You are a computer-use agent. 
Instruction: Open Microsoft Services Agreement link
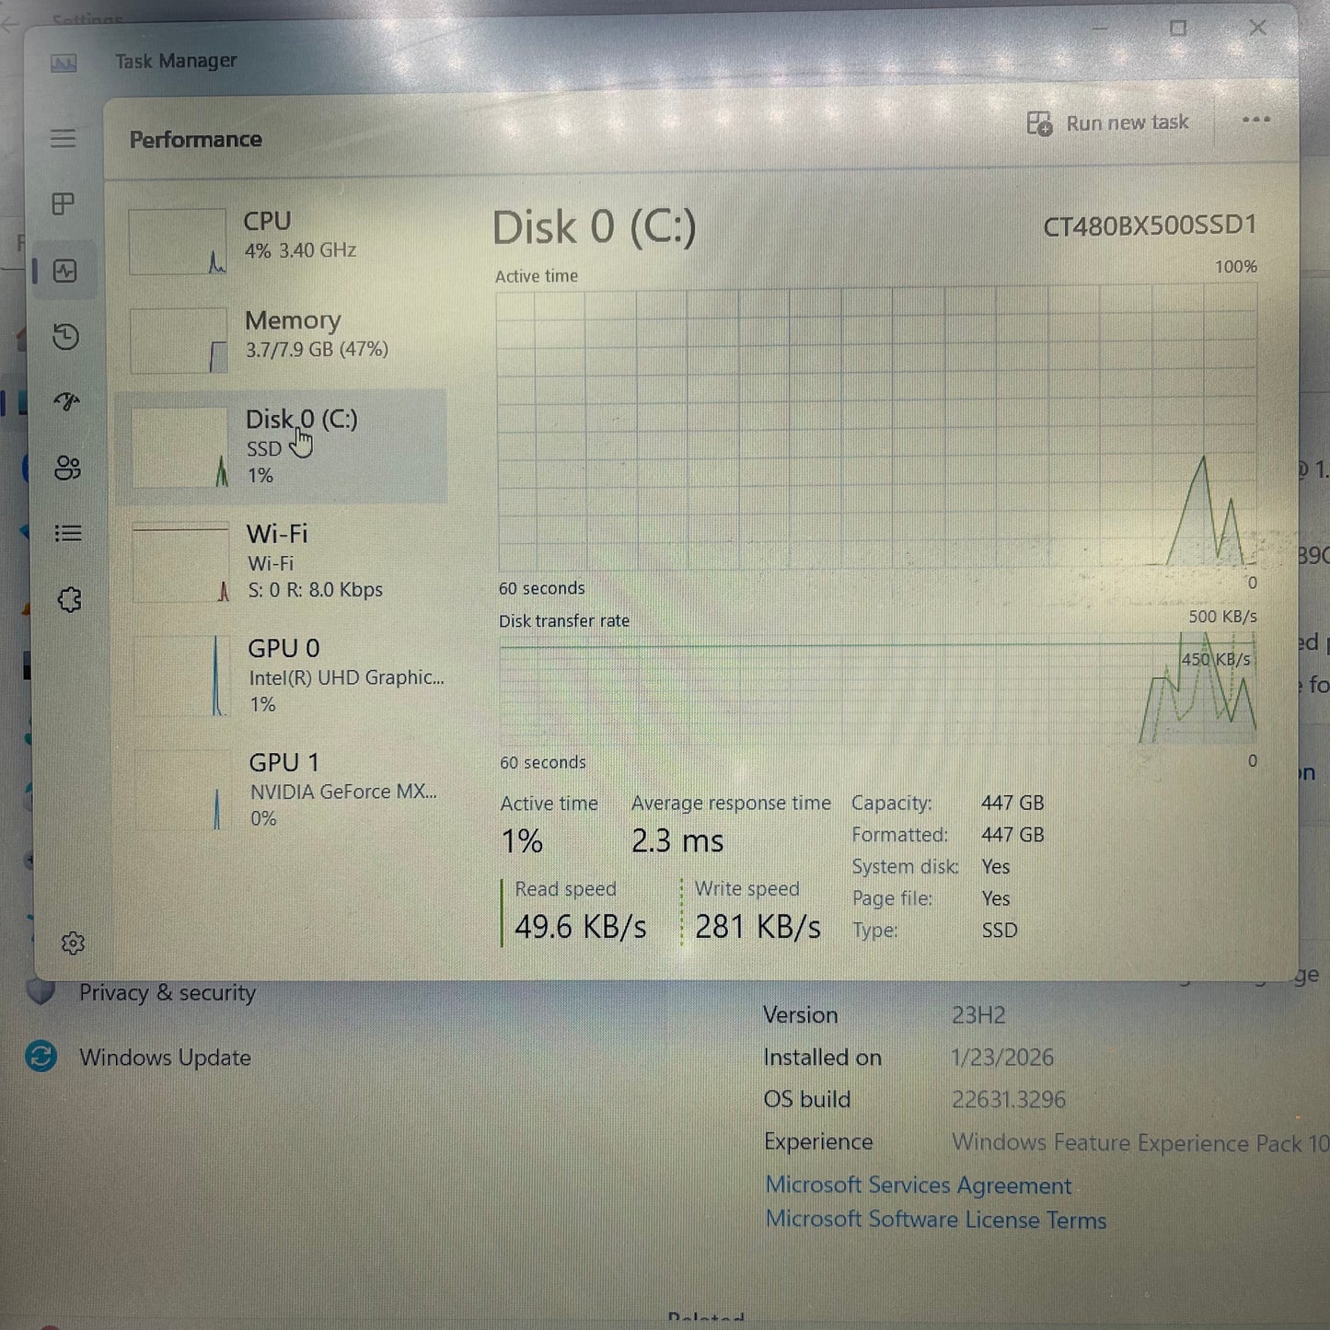918,1185
